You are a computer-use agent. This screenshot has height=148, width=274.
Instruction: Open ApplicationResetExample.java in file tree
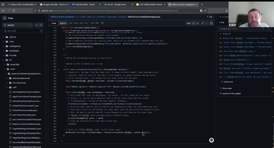pos(27,97)
